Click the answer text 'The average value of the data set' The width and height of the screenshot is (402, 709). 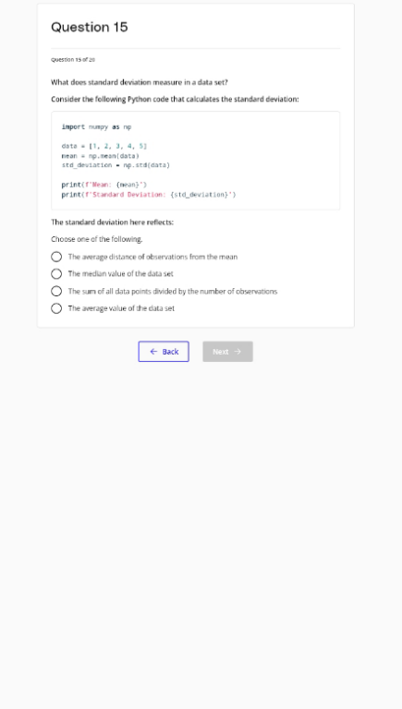[121, 308]
